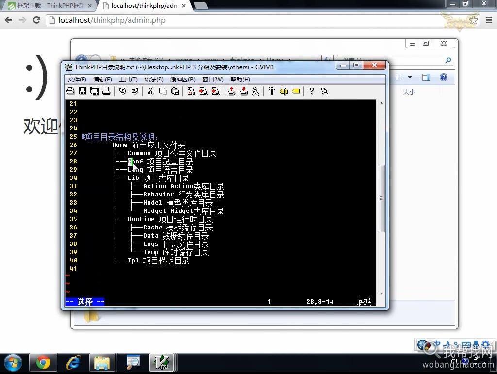Open Windows Explorer from the taskbar
This screenshot has width=497, height=374.
click(x=102, y=362)
